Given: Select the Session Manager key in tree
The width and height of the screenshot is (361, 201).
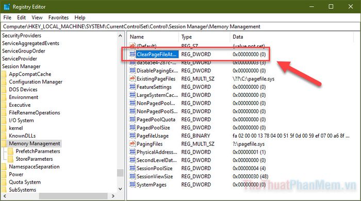Looking at the screenshot, I should [x=21, y=66].
